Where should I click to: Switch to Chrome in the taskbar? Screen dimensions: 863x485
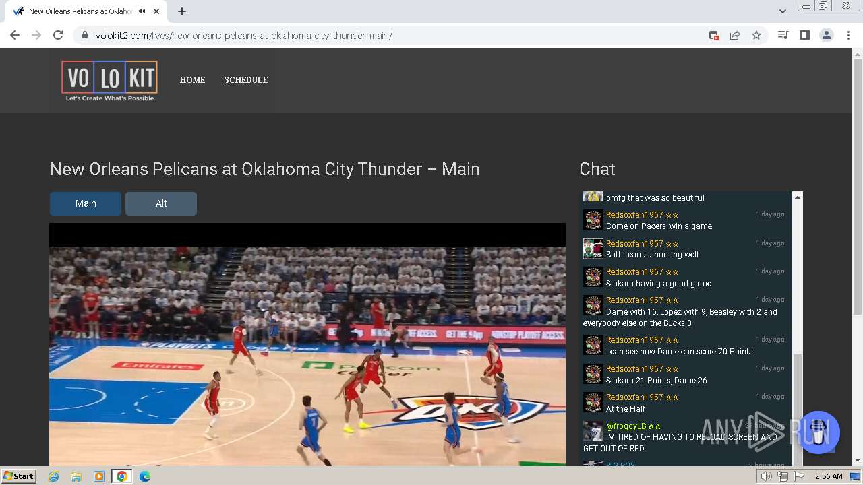122,476
